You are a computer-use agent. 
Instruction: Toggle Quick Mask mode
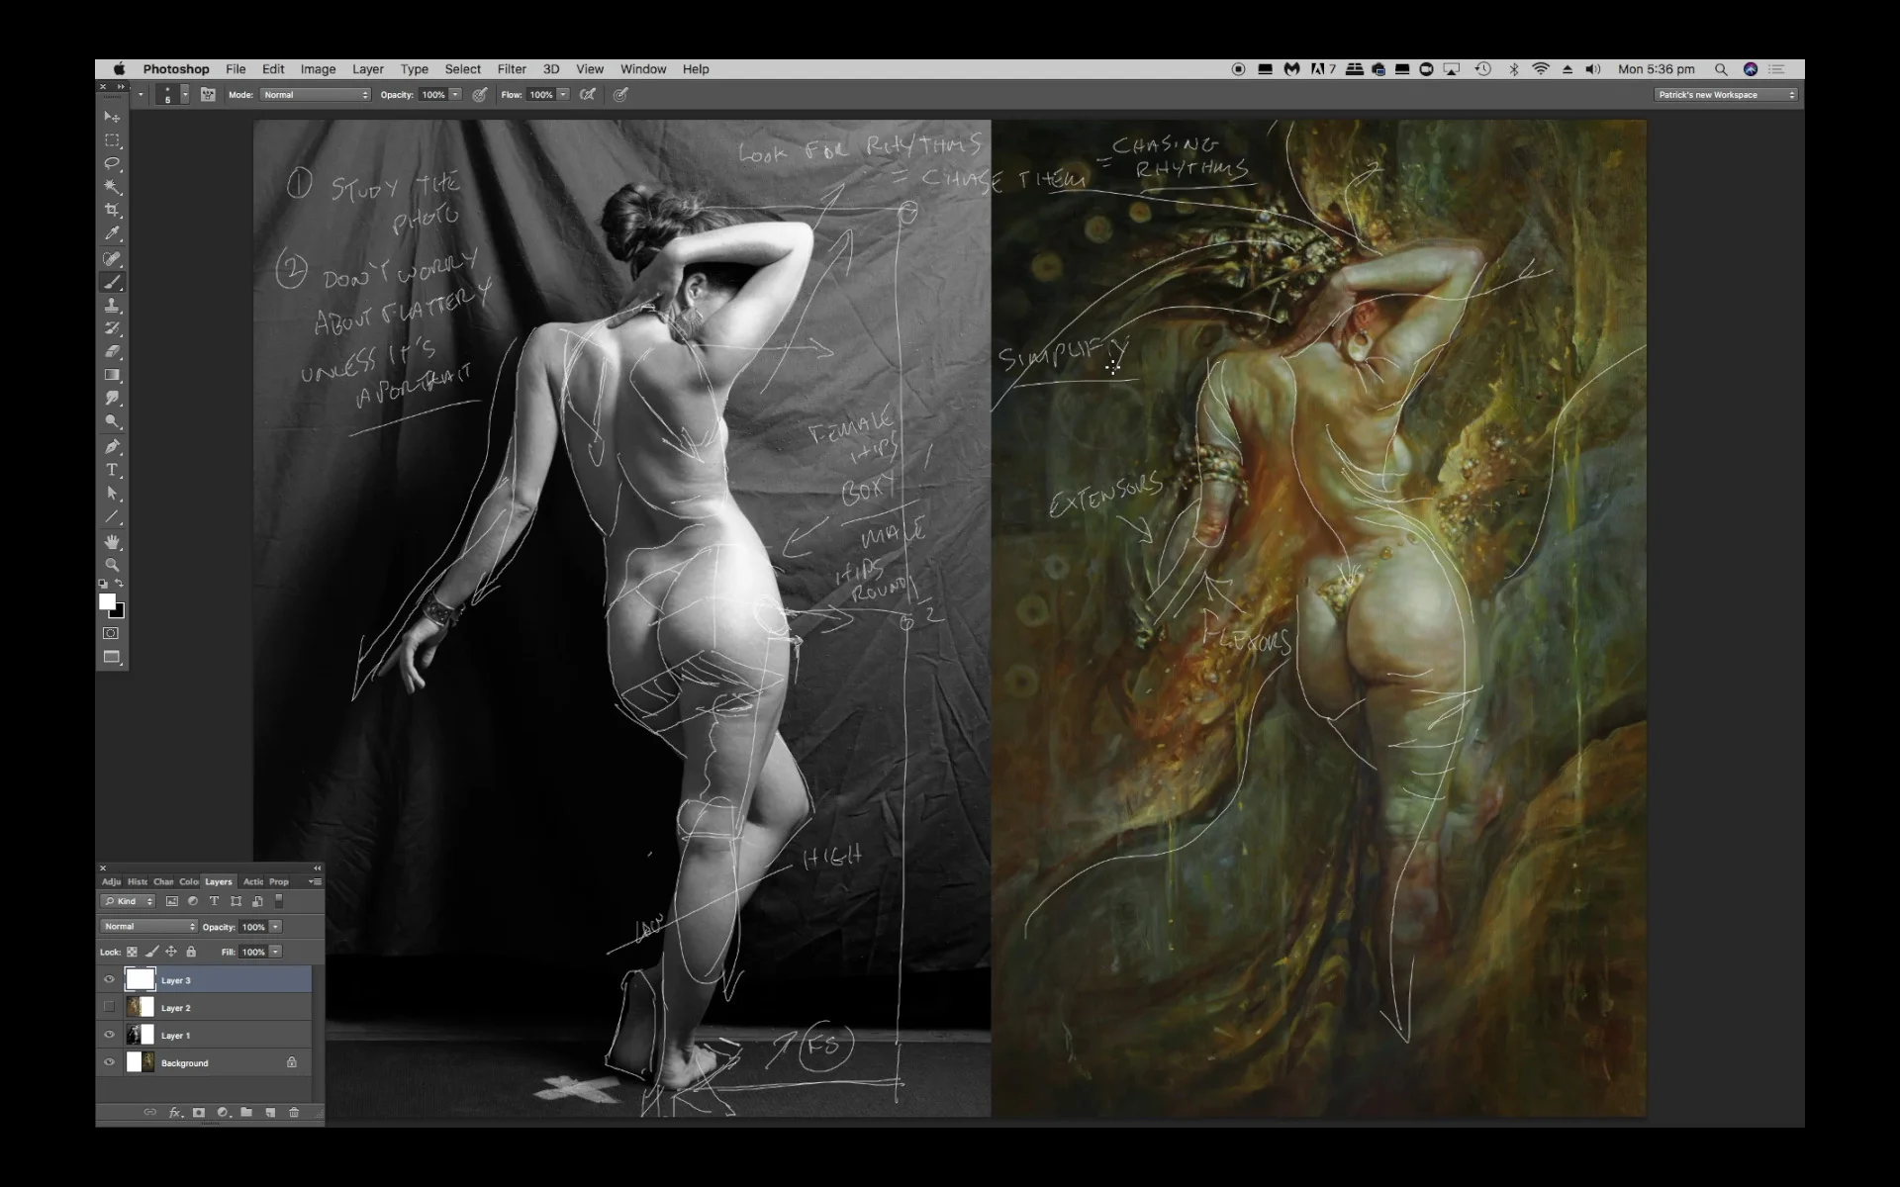(x=111, y=633)
